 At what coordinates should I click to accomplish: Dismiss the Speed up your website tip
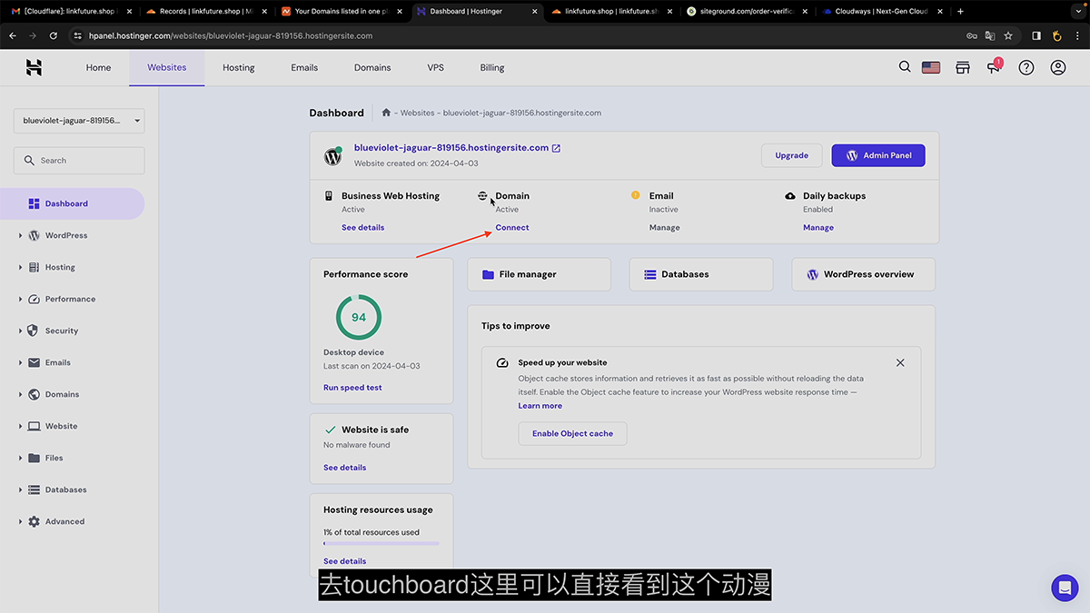tap(900, 362)
